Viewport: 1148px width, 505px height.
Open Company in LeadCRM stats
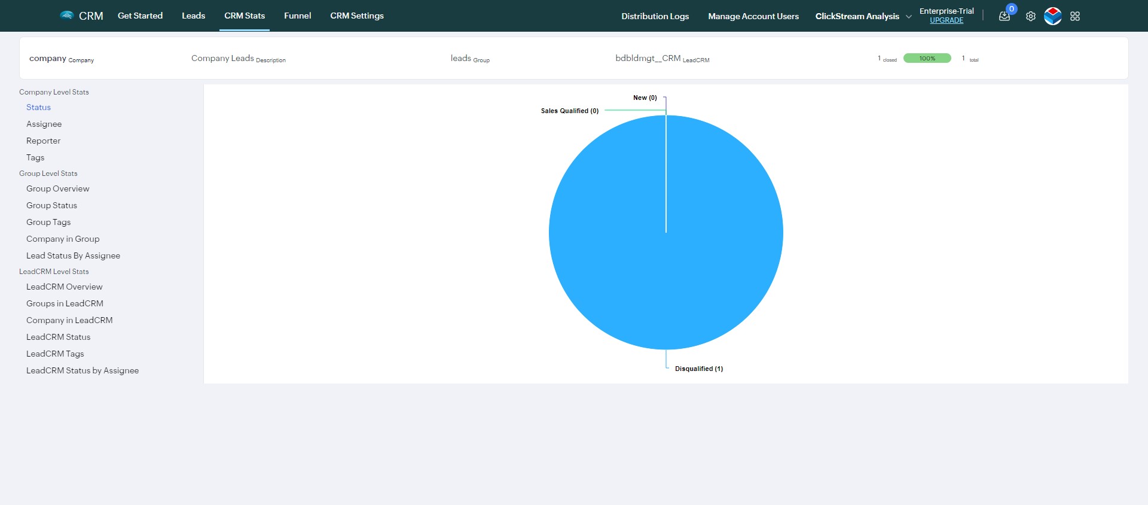(69, 320)
